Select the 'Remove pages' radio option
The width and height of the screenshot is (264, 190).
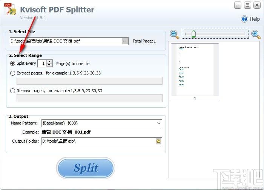tap(12, 91)
